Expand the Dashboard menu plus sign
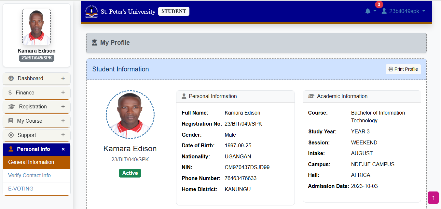Screen dimensions: 441x209 point(63,78)
